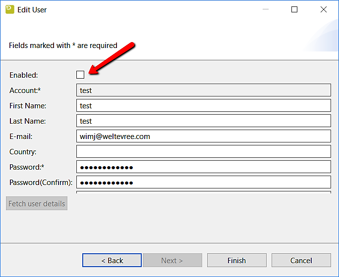Click the greyed-out Account field
The width and height of the screenshot is (339, 277).
[203, 90]
